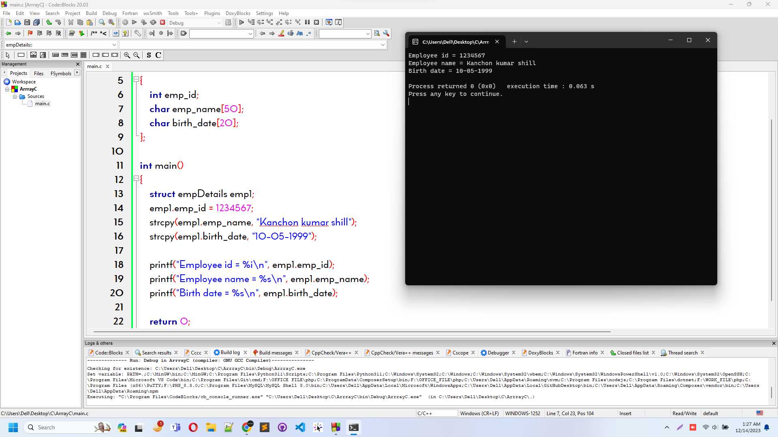Click the Redo arrow icon
Image resolution: width=778 pixels, height=437 pixels.
(58, 23)
